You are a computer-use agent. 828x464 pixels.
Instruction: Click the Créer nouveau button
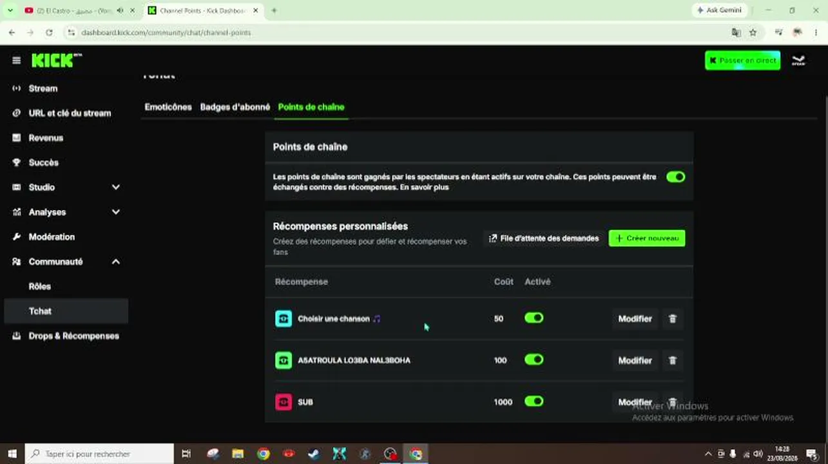pos(647,238)
